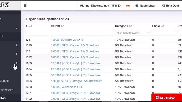Expand the first collapsed sidebar section chevron
The height and width of the screenshot is (102, 182).
16,28
